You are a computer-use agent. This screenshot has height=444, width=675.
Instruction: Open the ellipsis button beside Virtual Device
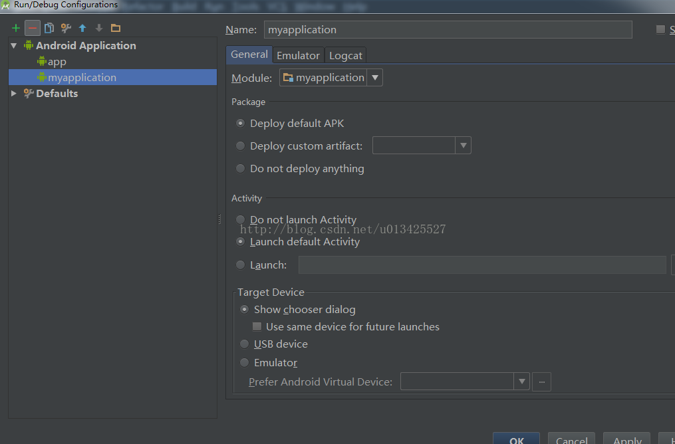pos(541,382)
